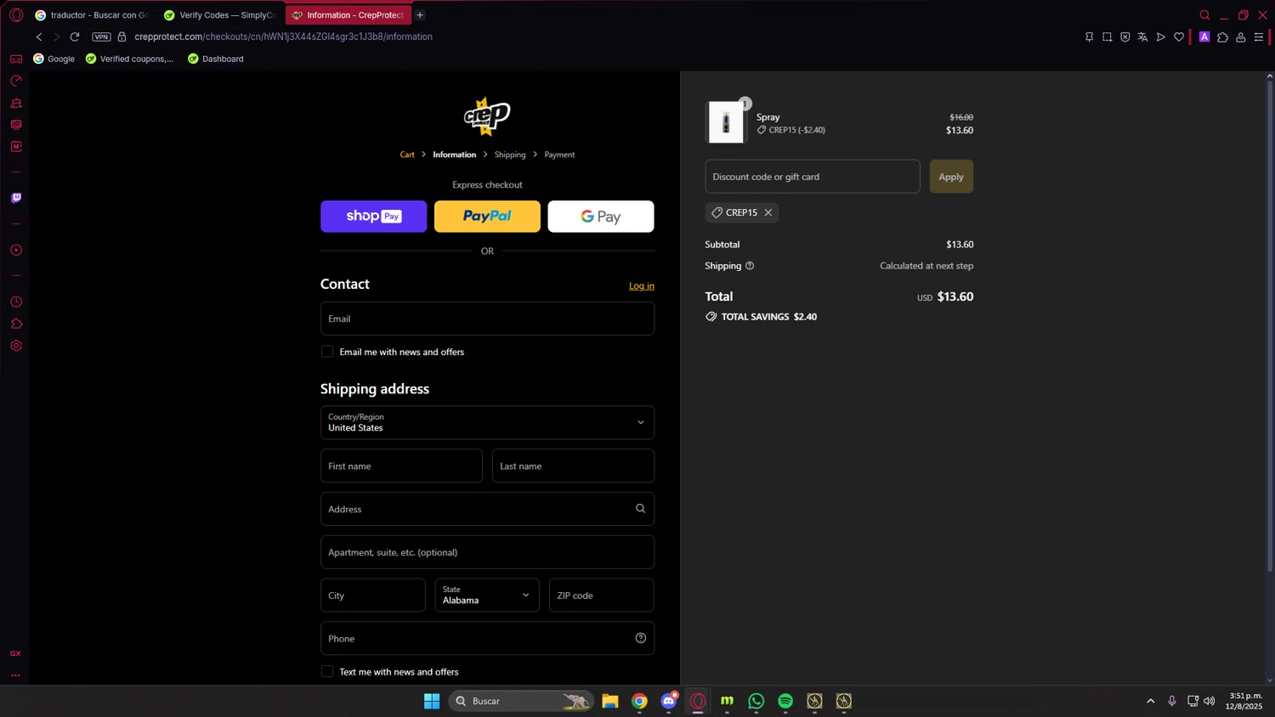Click the Spray product thumbnail
This screenshot has height=717, width=1275.
coord(726,122)
